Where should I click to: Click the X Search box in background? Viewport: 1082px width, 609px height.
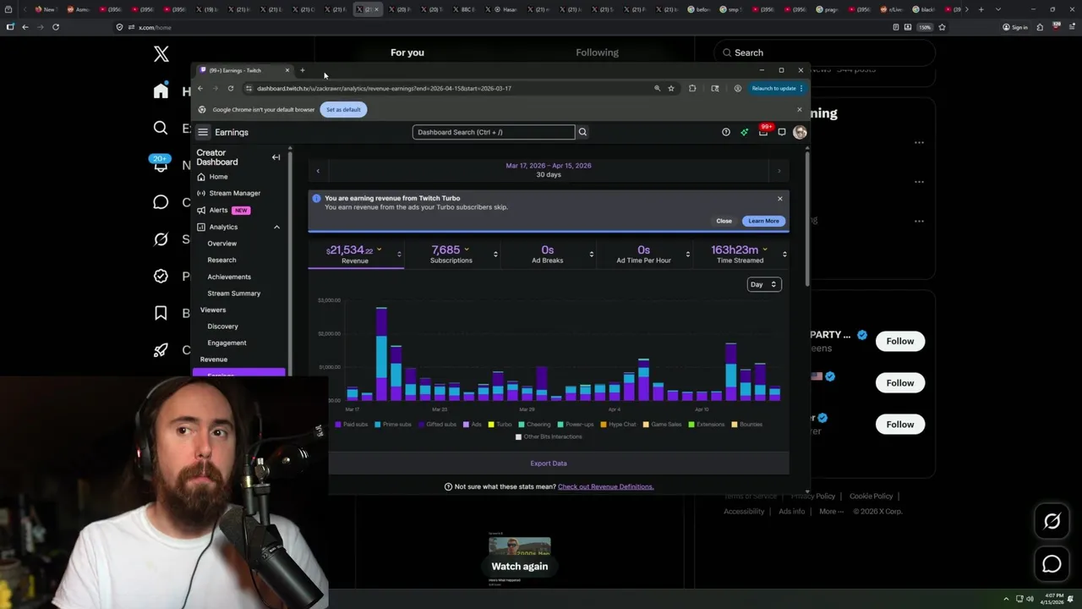point(824,52)
